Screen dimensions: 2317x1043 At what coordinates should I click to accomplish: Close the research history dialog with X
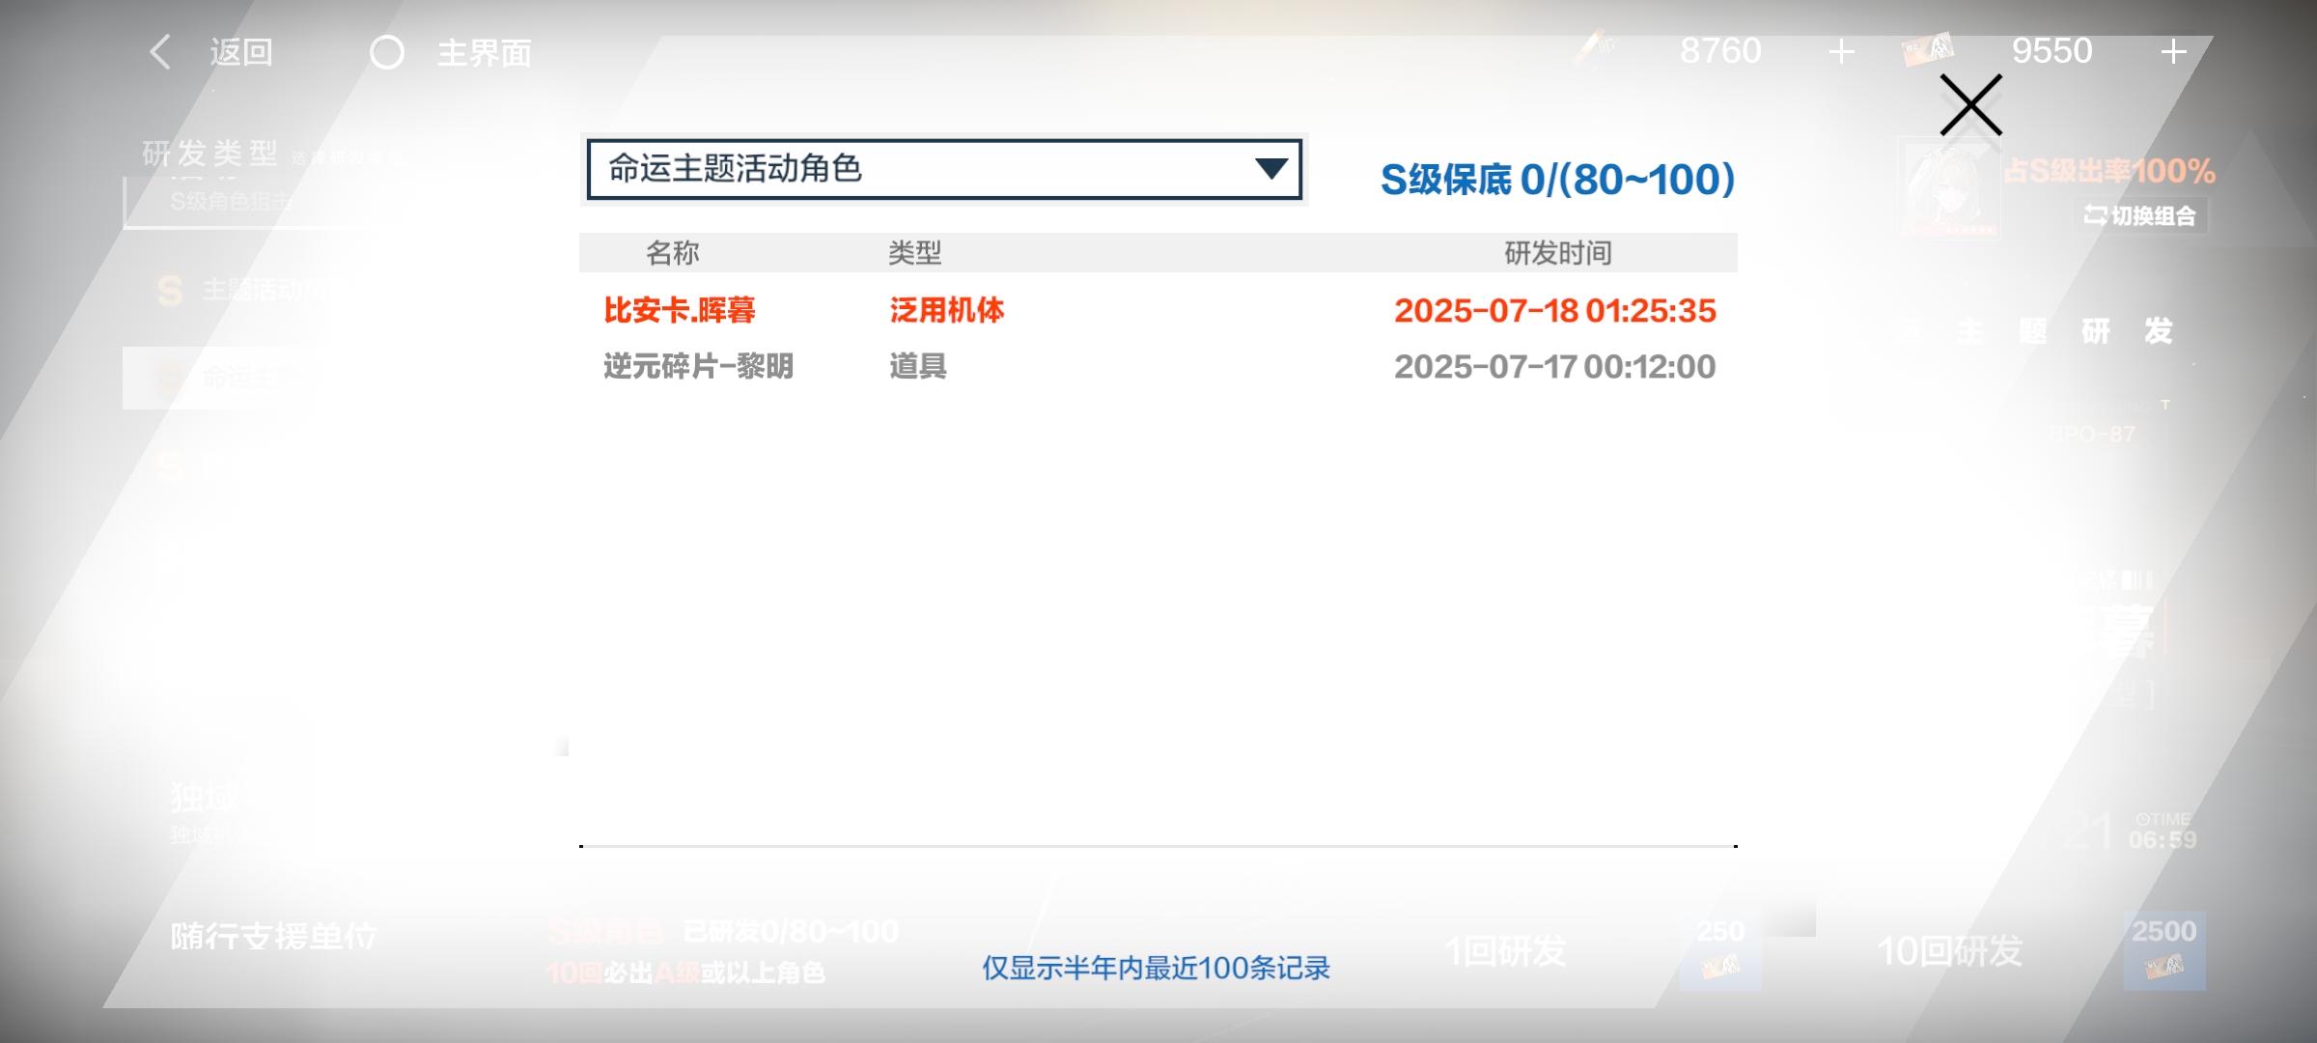click(x=1970, y=104)
